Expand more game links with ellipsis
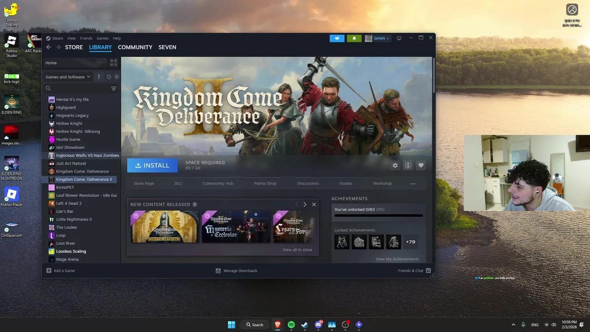The width and height of the screenshot is (590, 332). tap(413, 184)
